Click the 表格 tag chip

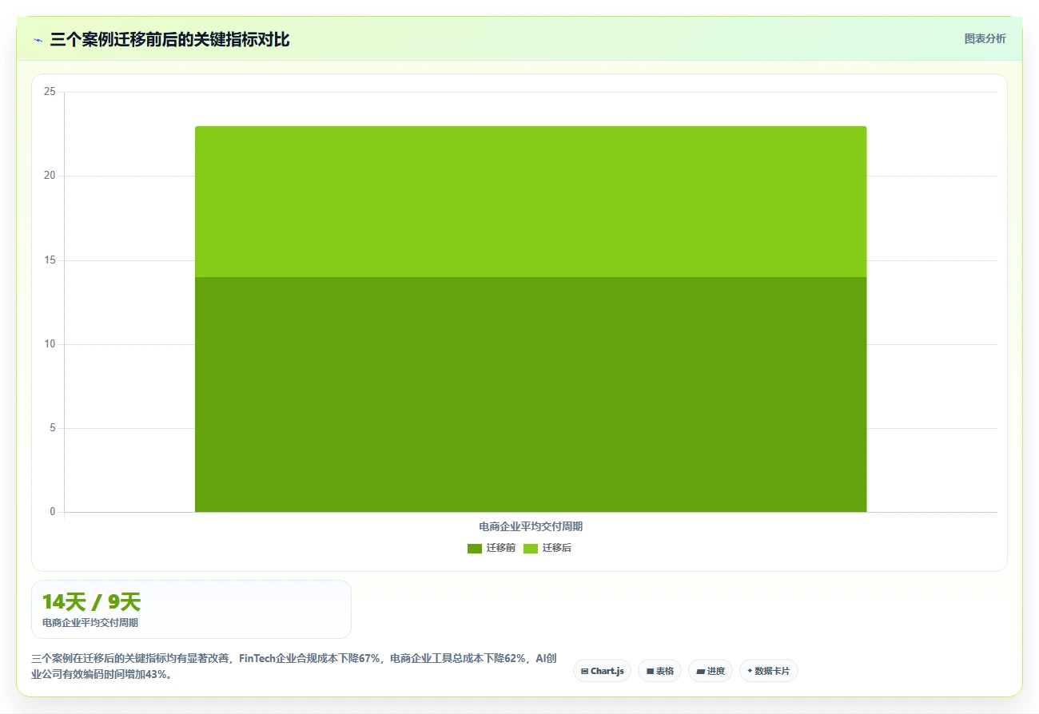point(659,671)
